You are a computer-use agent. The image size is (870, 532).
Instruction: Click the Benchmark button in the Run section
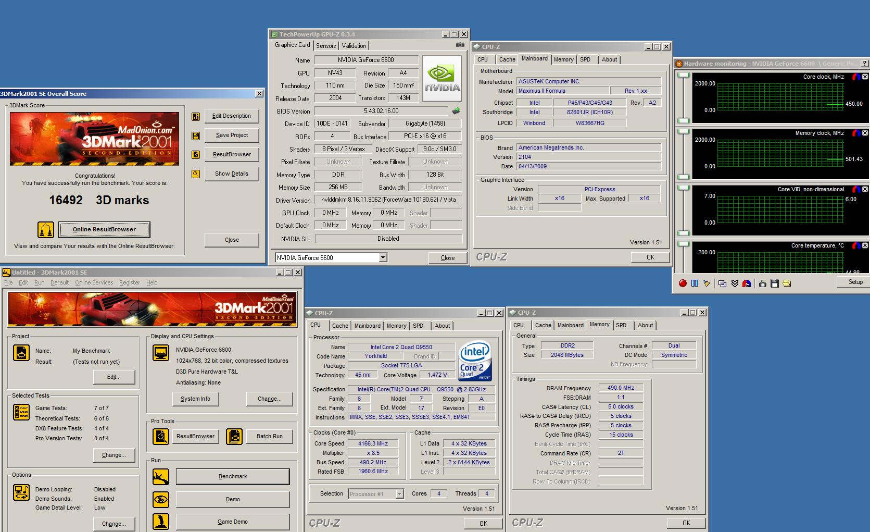233,476
